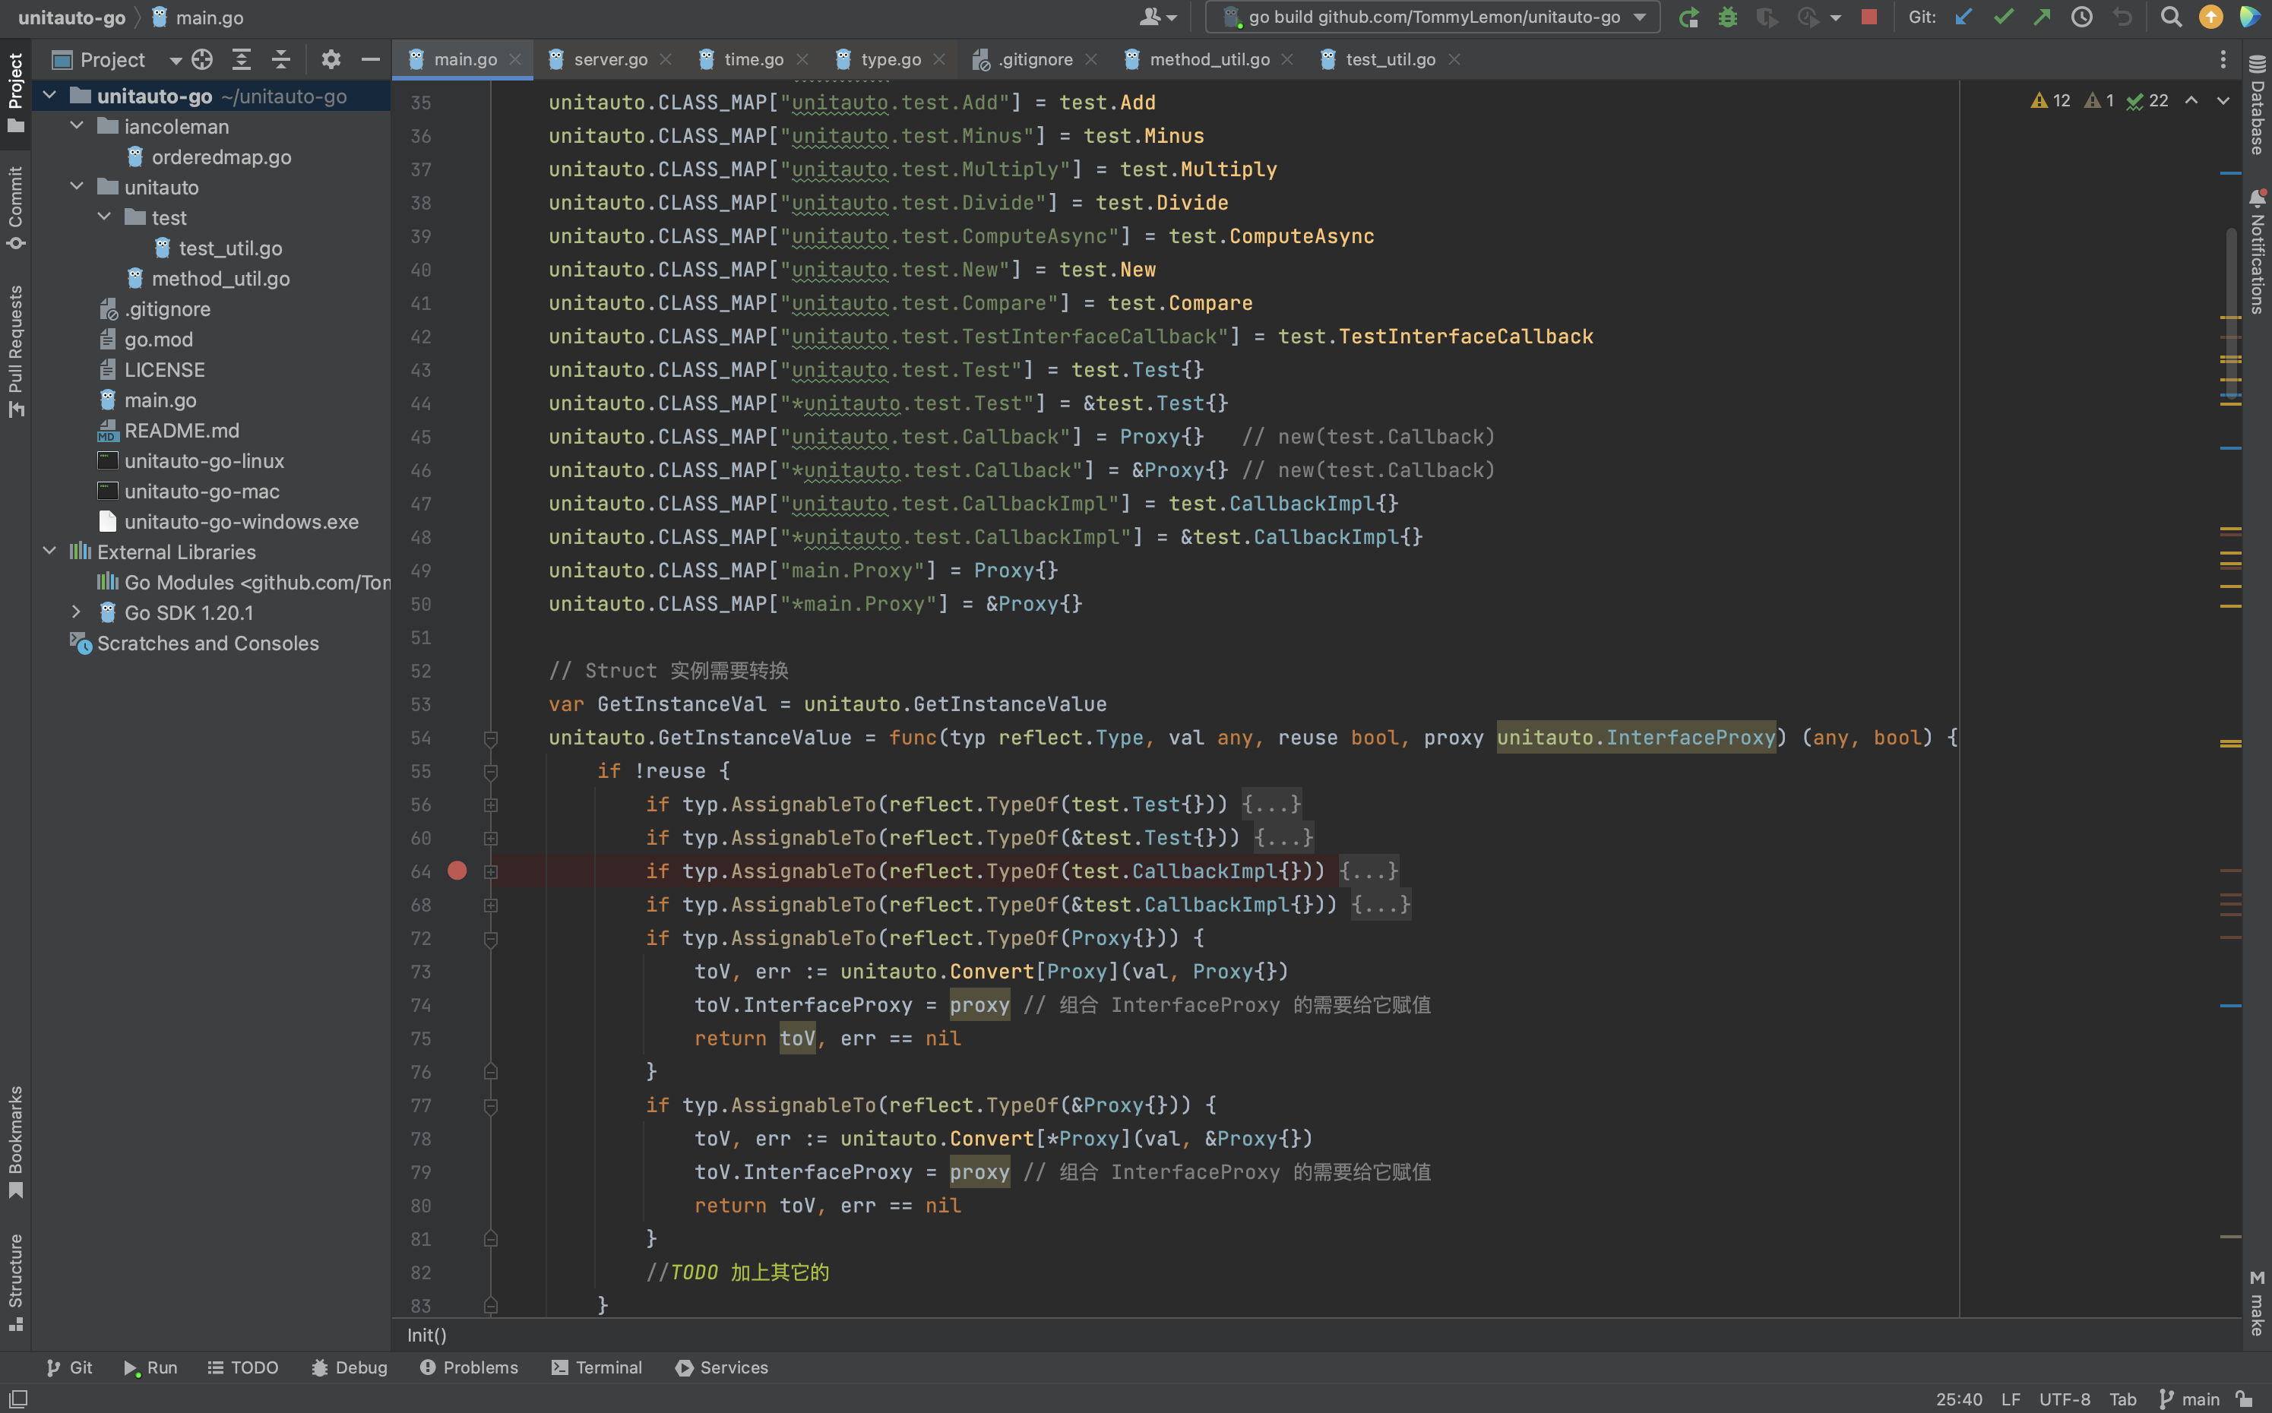Close the main.go editor tab
The image size is (2272, 1413).
tap(515, 60)
